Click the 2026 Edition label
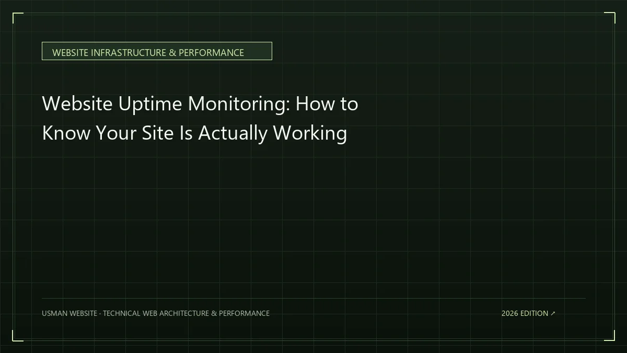 point(525,313)
